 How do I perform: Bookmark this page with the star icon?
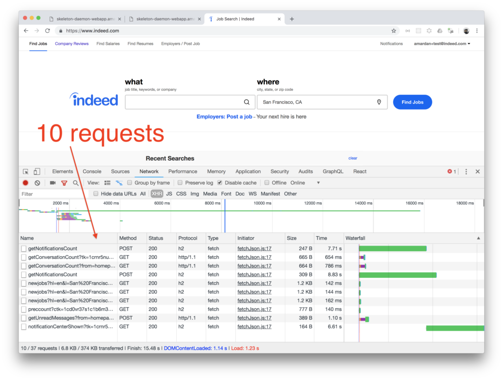tap(393, 31)
